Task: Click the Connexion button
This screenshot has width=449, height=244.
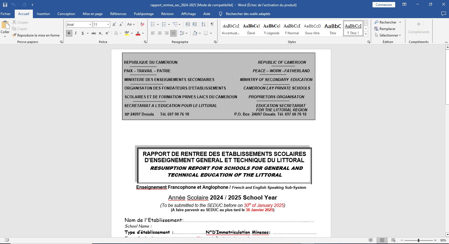Action: pos(384,5)
